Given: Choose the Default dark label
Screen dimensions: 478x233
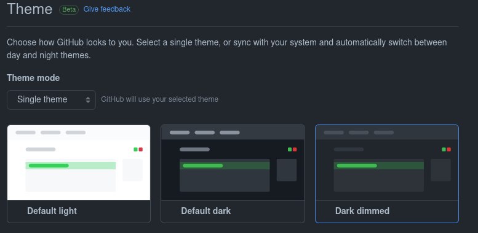Looking at the screenshot, I should [205, 211].
